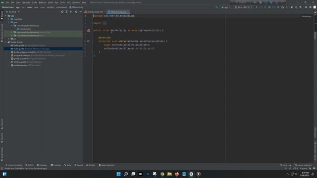Viewport: 317px width, 178px height.
Task: Click the green Debug bug icon
Action: (269, 7)
